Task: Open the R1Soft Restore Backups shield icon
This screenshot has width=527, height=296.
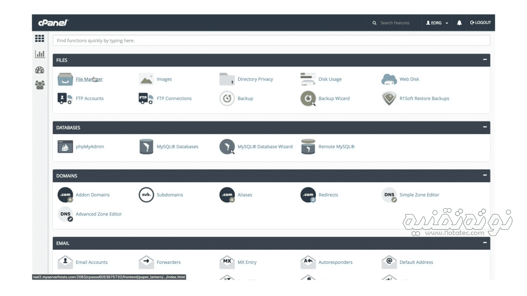Action: click(389, 99)
